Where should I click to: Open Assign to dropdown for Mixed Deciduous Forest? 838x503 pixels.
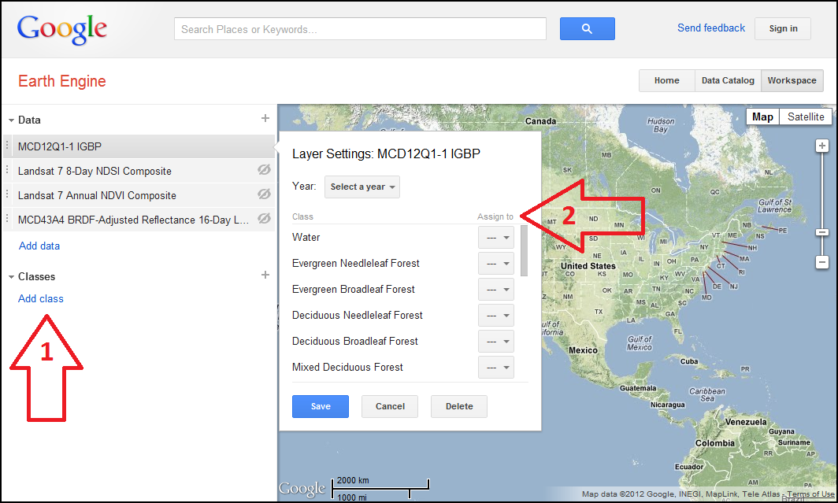496,368
